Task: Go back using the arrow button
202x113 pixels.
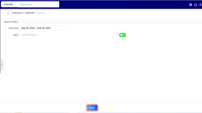Action: [x=8, y=13]
